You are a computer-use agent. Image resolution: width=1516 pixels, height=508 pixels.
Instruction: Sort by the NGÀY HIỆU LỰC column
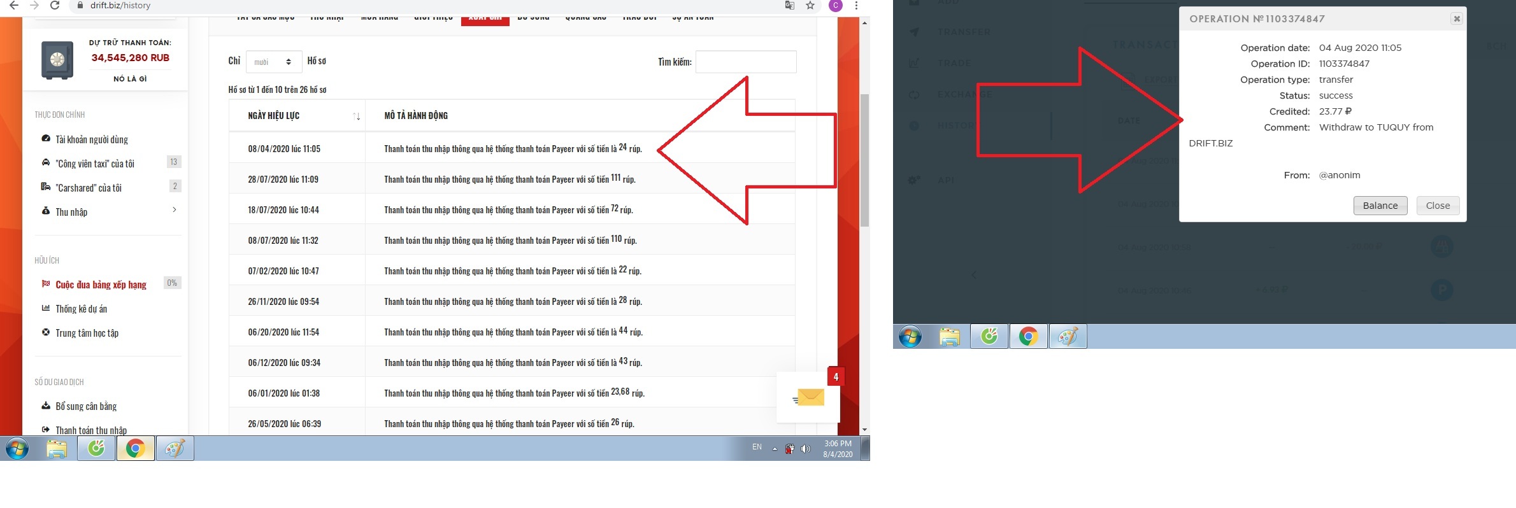297,115
